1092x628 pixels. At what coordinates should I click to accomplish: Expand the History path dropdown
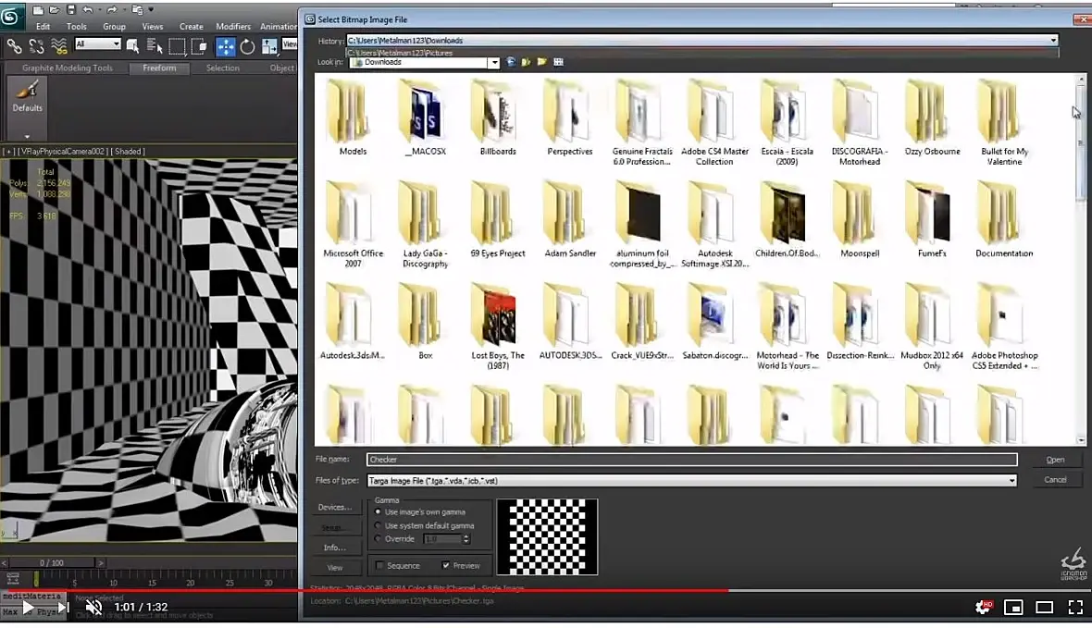[1053, 41]
